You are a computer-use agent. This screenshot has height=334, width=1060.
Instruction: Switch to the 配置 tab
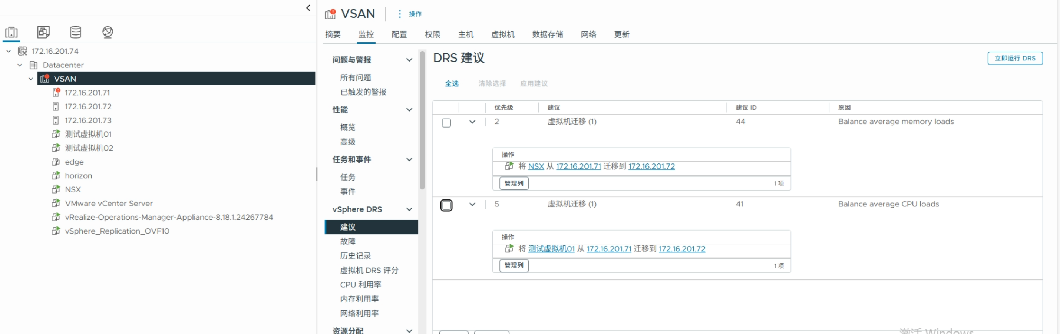pyautogui.click(x=399, y=34)
